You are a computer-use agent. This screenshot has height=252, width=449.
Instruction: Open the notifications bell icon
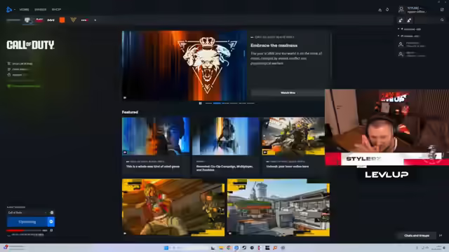click(x=387, y=10)
